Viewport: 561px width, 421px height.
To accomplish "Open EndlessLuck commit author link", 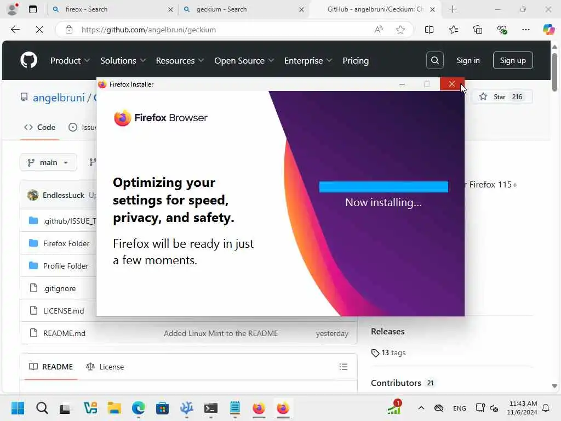I will coord(64,195).
